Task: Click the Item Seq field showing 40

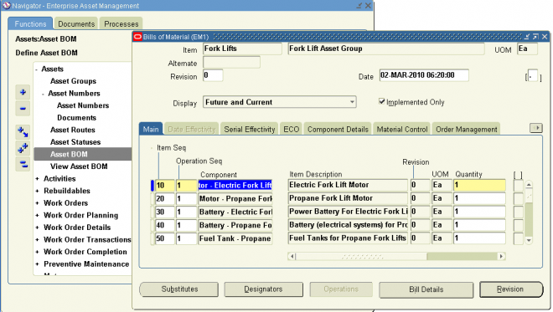Action: pos(165,225)
